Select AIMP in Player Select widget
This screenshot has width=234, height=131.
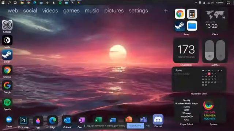(186, 110)
